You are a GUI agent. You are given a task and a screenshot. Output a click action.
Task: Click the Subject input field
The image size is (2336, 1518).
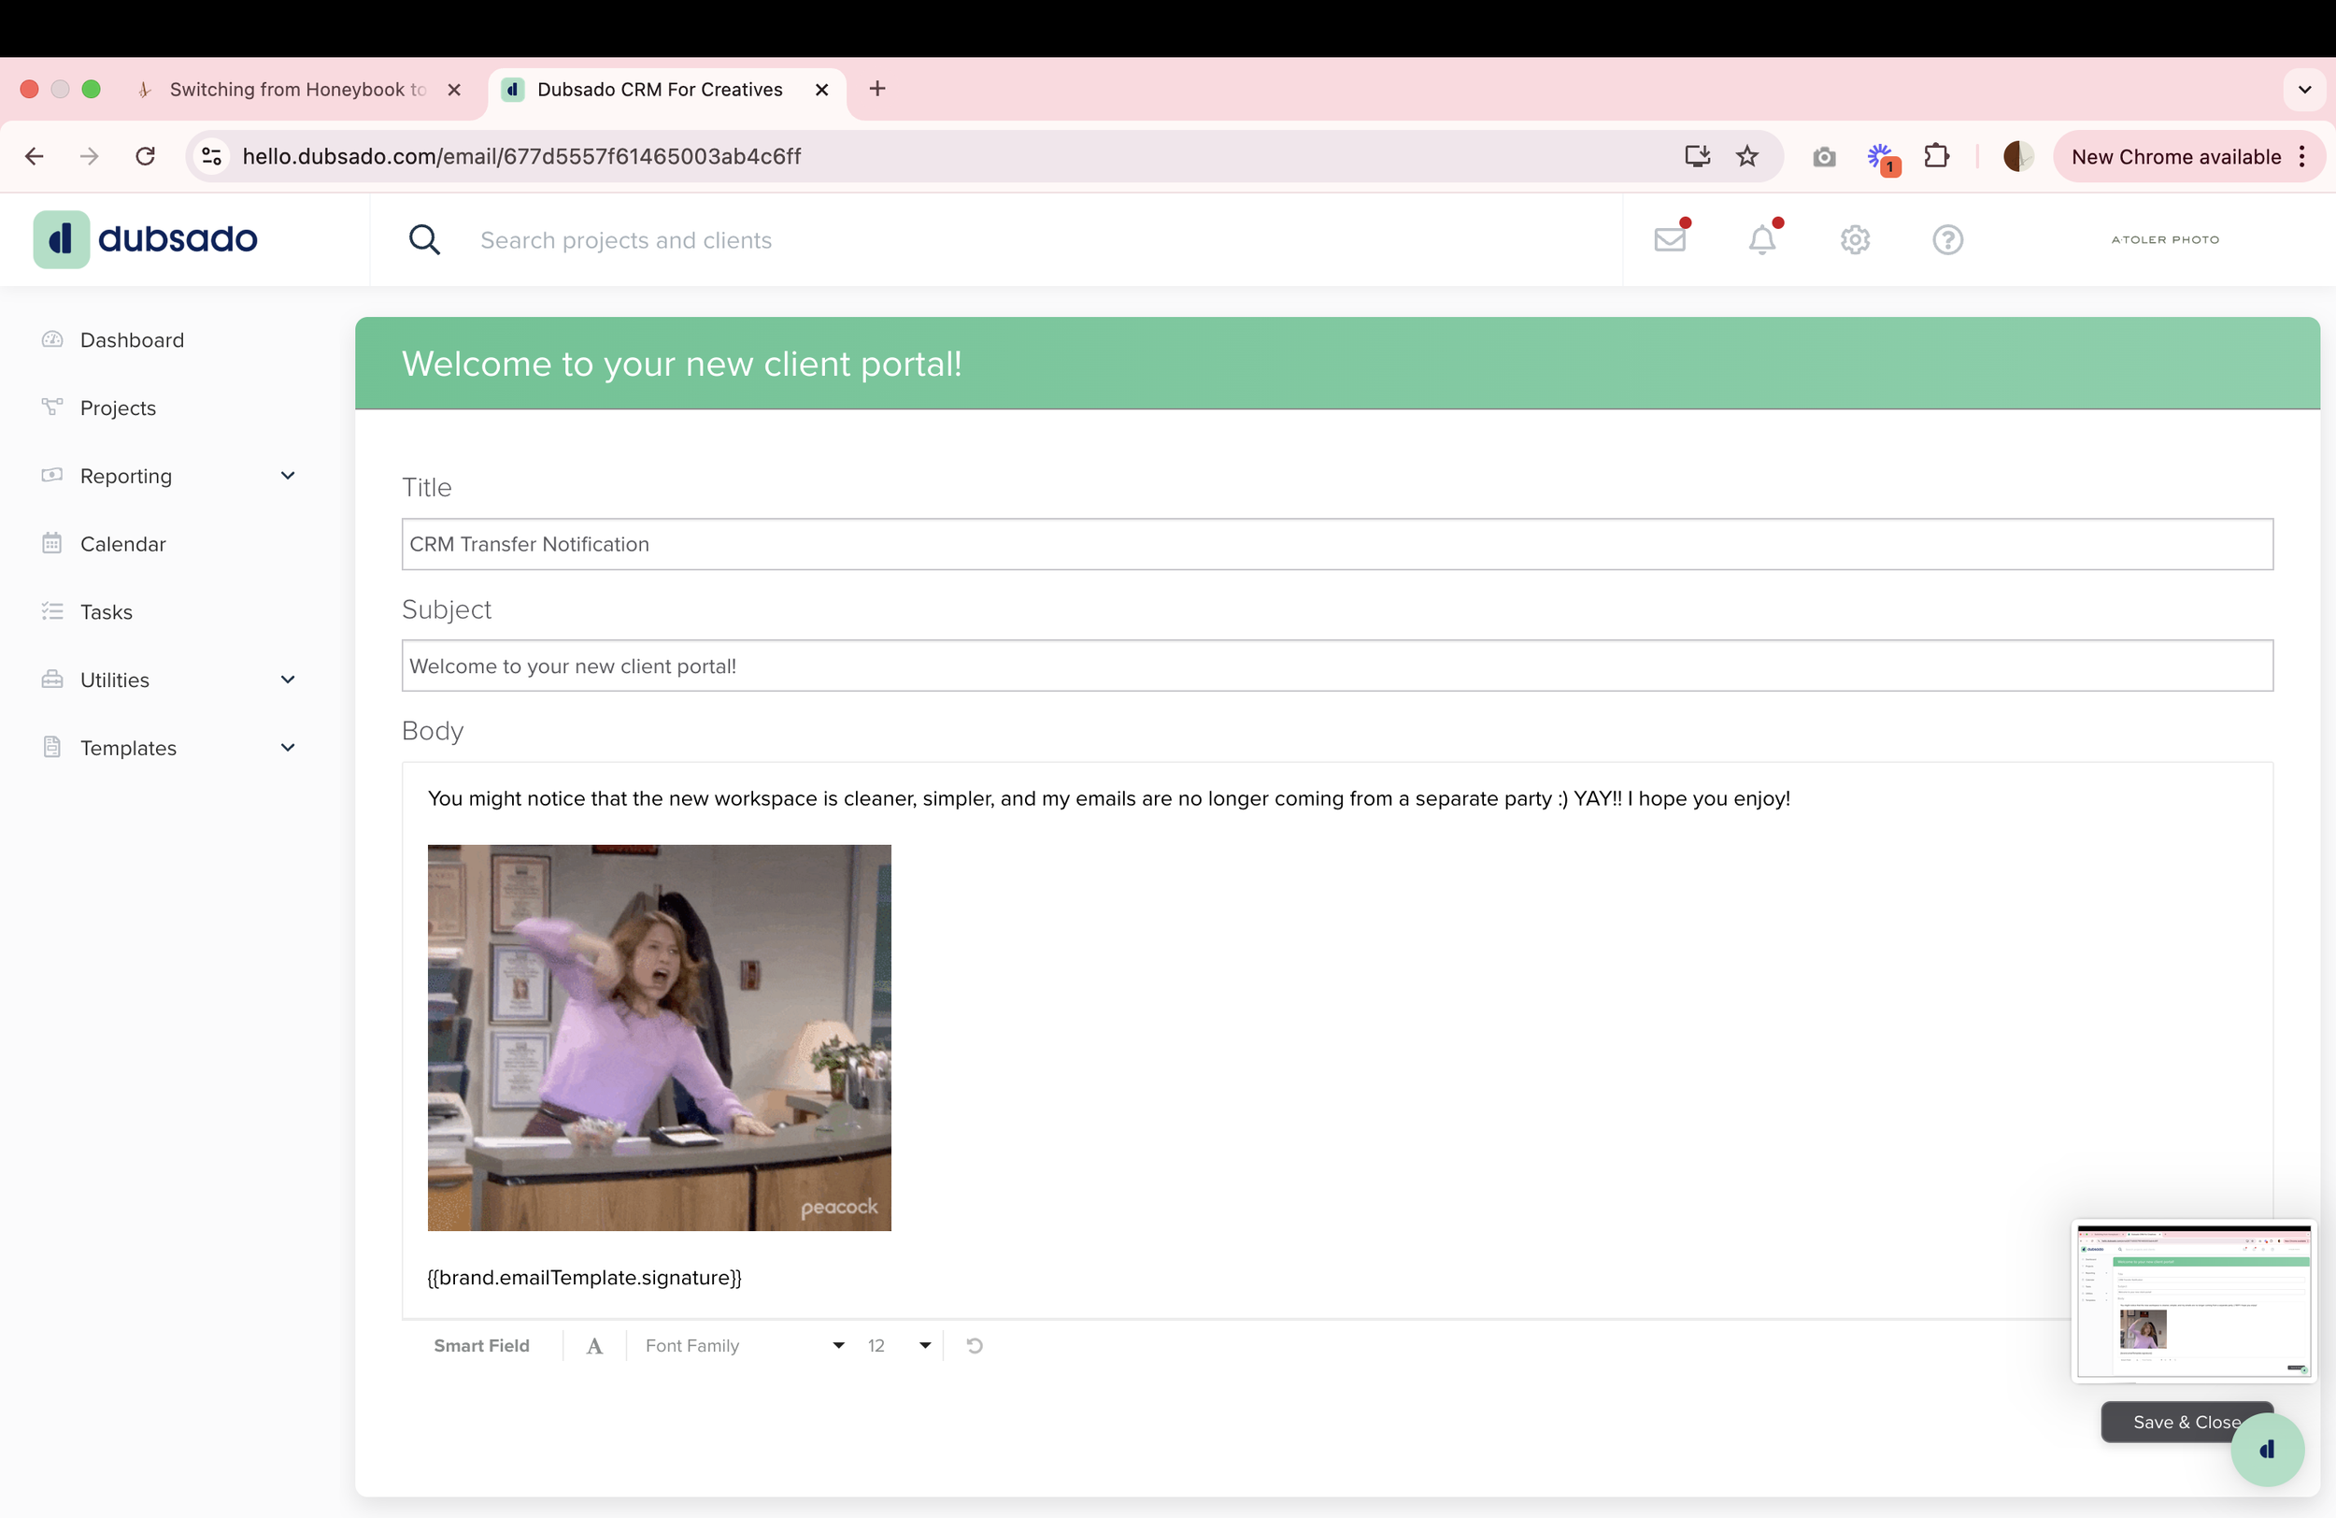coord(1337,666)
